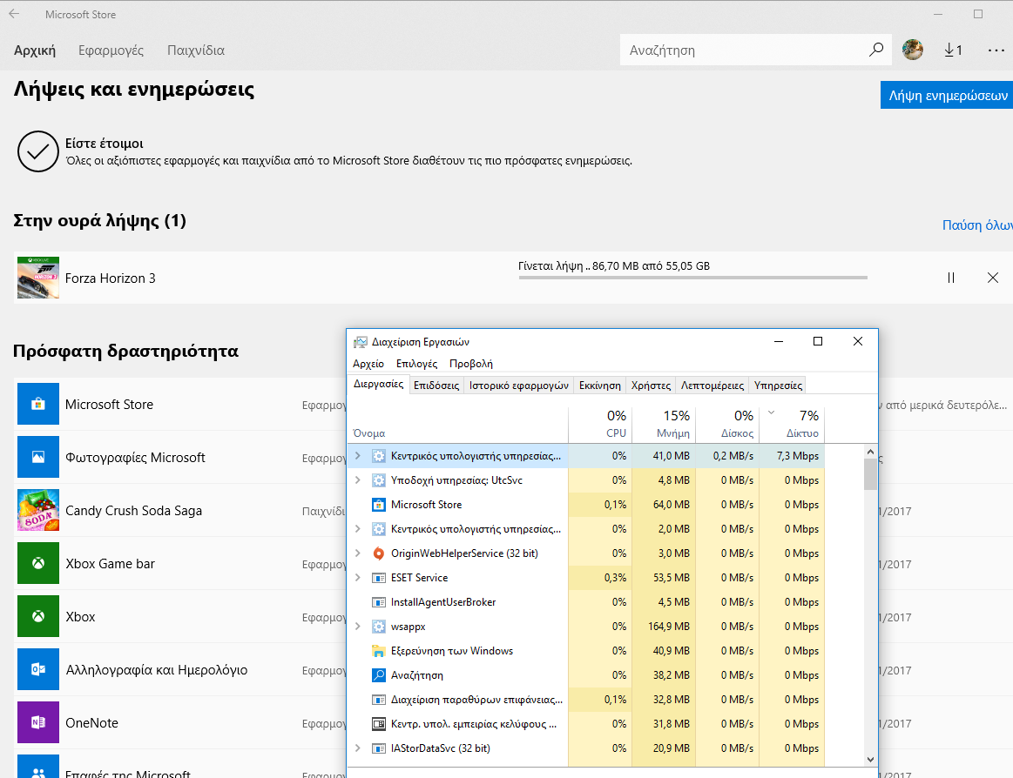
Task: Click the wsappx process gear icon
Action: click(379, 627)
